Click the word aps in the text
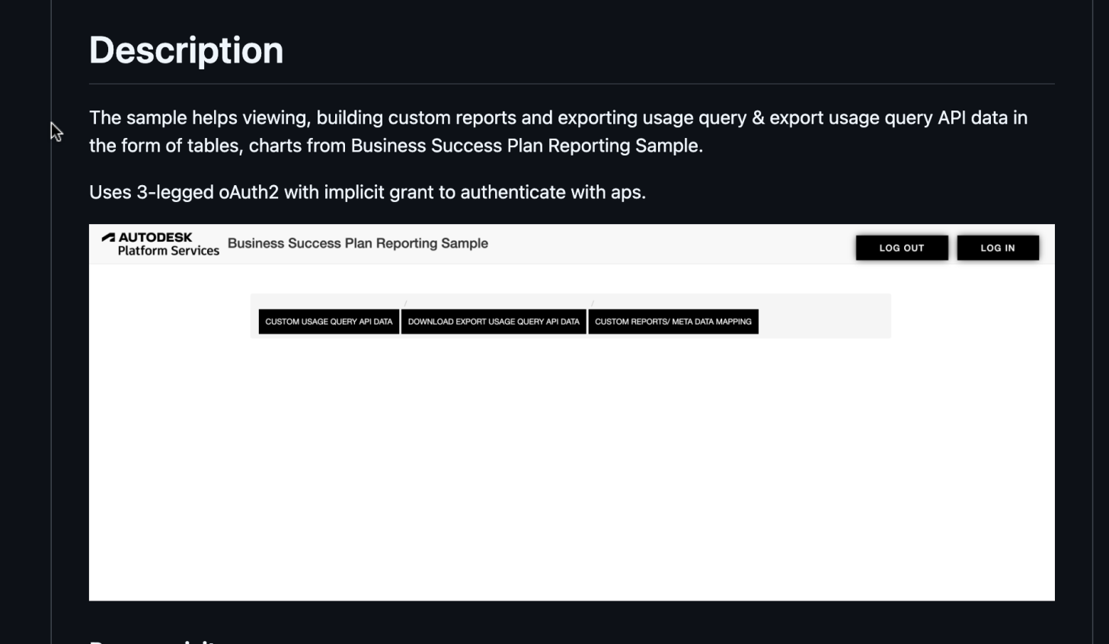The width and height of the screenshot is (1109, 644). click(631, 192)
